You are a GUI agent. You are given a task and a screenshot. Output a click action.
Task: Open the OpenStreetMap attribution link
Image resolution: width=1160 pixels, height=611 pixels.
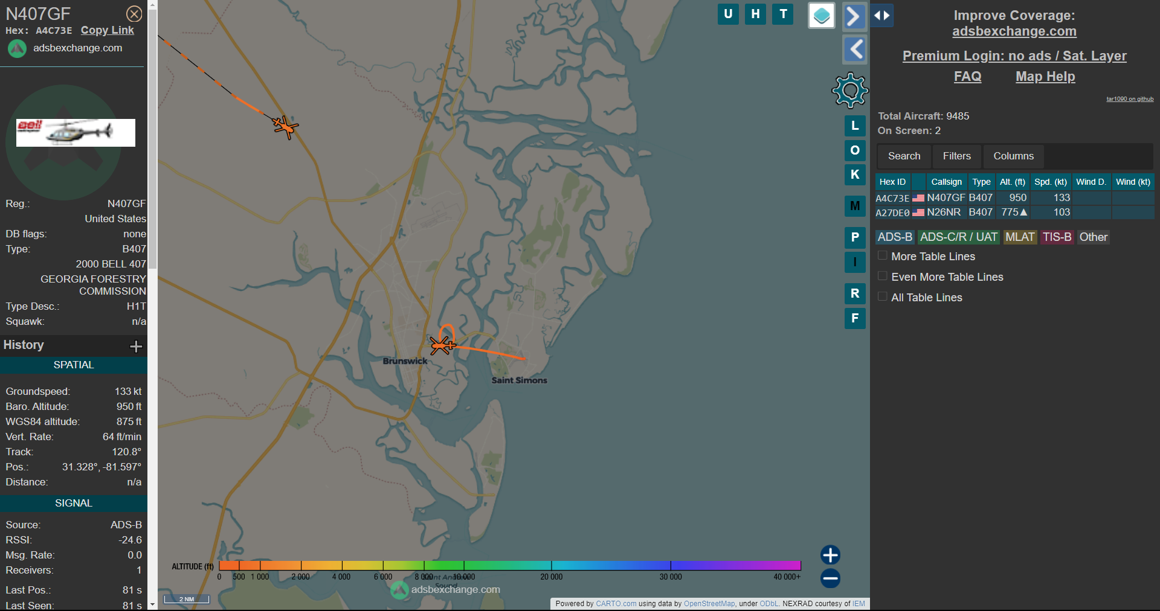click(x=709, y=604)
